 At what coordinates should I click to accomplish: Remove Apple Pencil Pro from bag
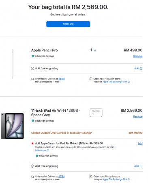[x=138, y=56]
